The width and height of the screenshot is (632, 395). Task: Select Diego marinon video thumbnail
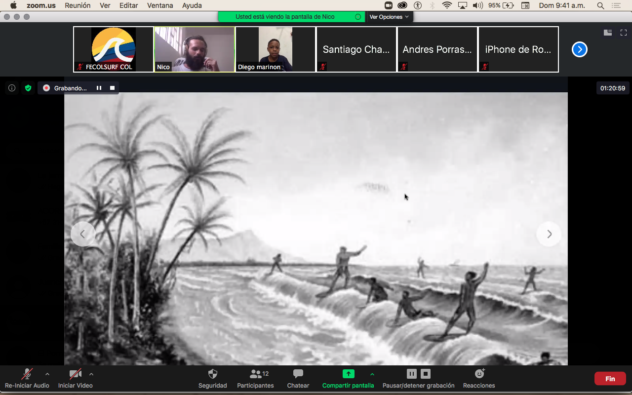click(x=276, y=49)
